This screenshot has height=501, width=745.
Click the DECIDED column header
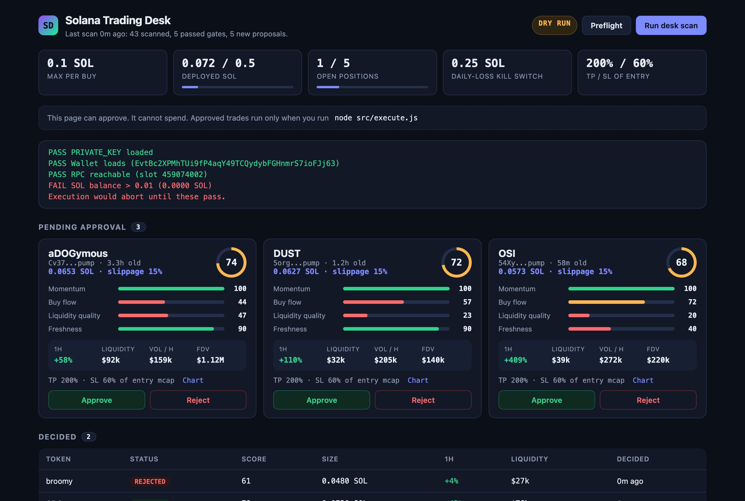point(633,459)
